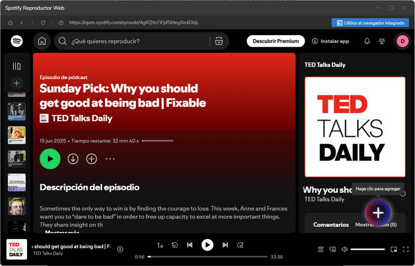Viewport: 415px width, 266px height.
Task: Open connect to a device icon
Action: (333, 249)
